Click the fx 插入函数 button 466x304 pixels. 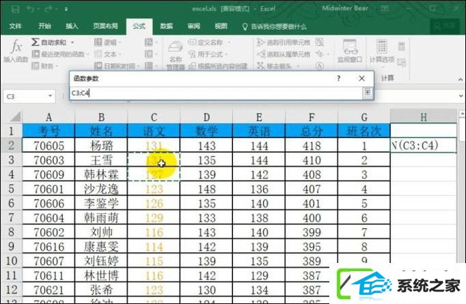pos(16,51)
